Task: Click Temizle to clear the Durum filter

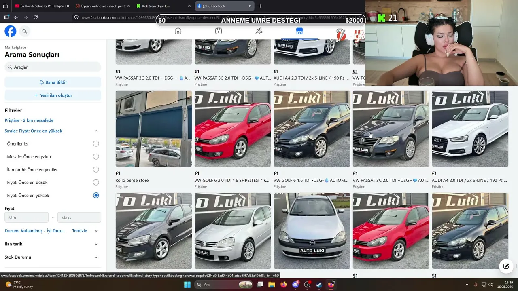Action: (x=79, y=230)
